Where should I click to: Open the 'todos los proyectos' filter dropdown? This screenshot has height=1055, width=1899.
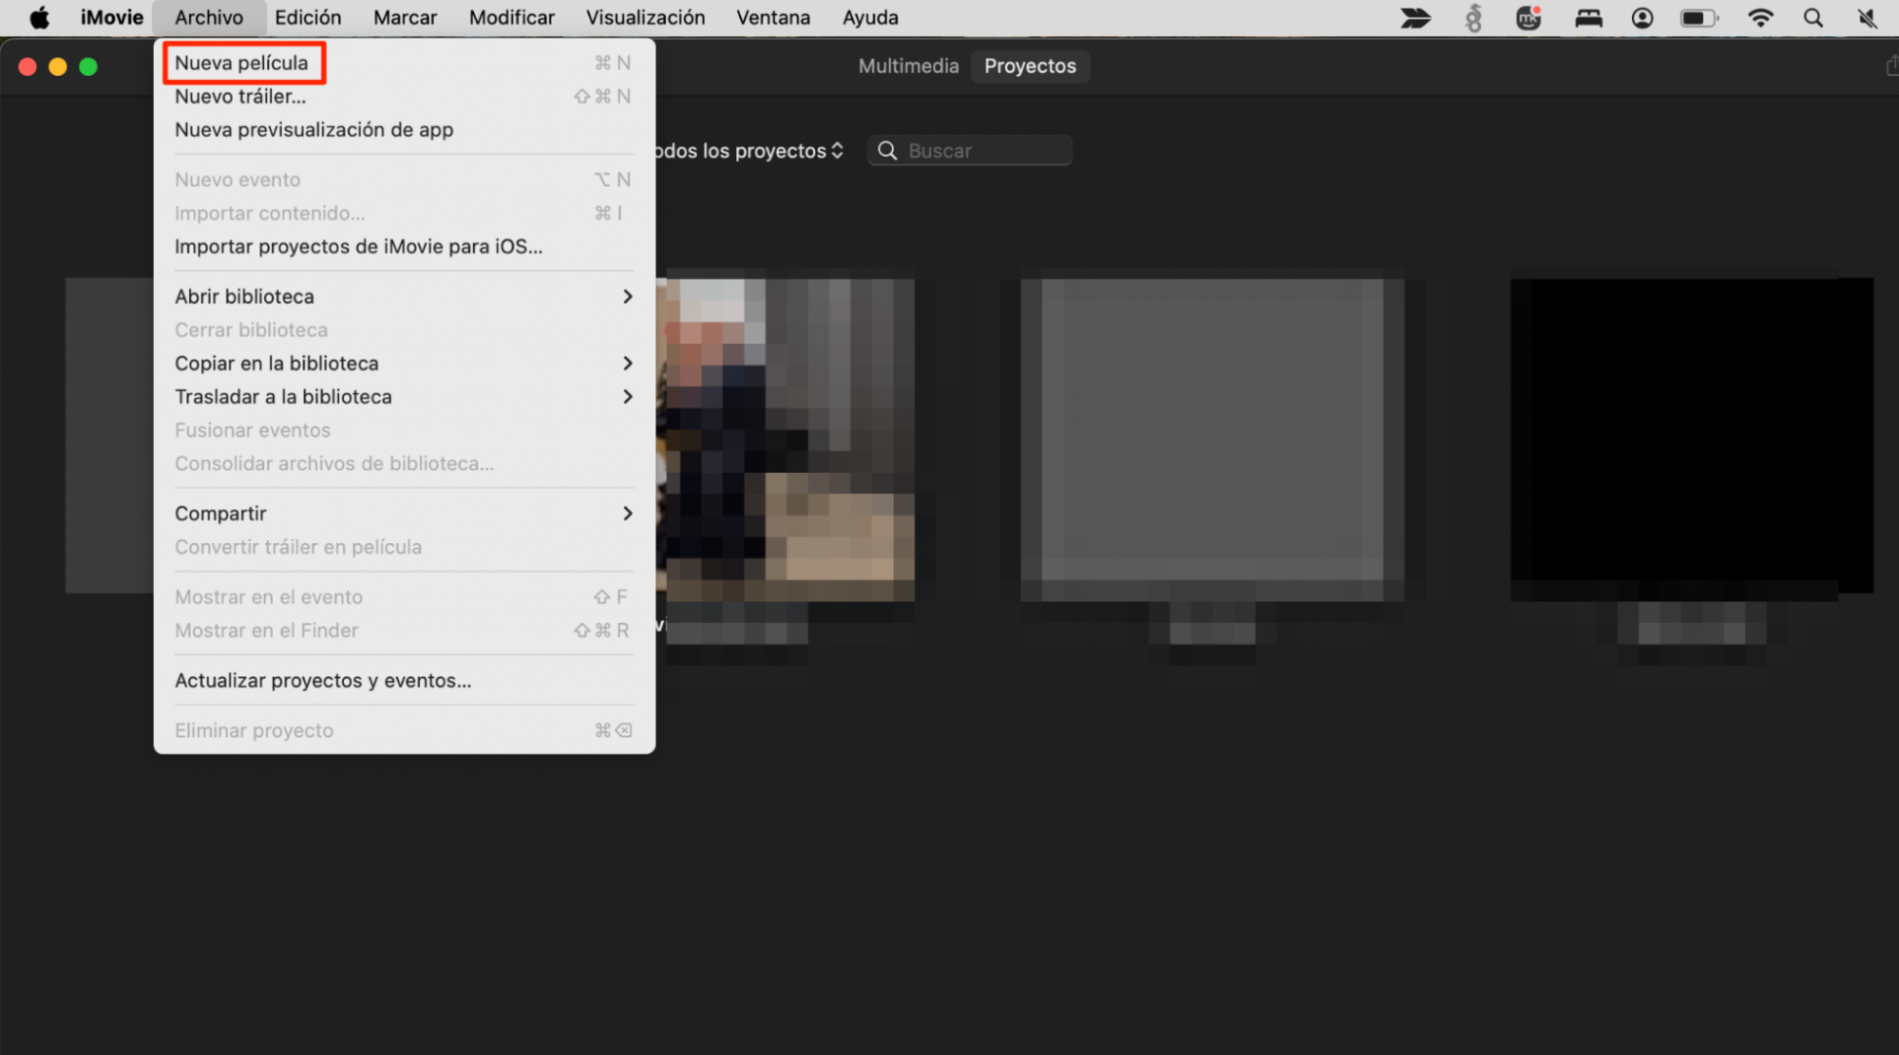tap(749, 151)
